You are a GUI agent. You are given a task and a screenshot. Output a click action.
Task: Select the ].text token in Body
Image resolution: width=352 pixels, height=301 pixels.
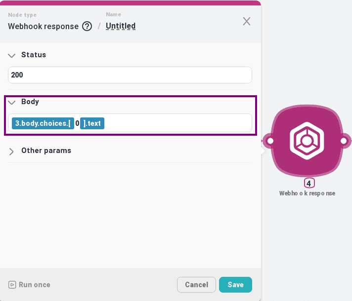[x=92, y=123]
